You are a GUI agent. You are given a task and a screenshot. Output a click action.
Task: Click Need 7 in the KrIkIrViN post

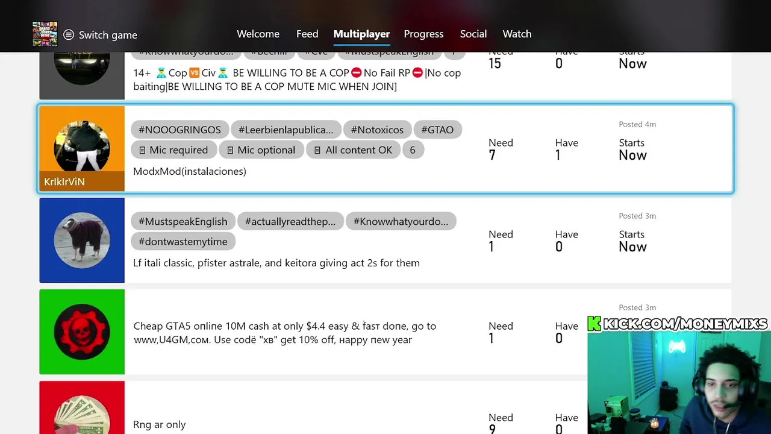[x=501, y=149]
